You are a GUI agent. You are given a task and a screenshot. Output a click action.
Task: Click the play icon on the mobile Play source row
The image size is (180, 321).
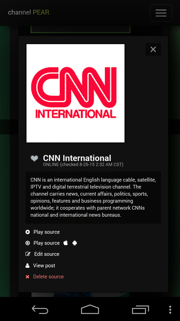pyautogui.click(x=27, y=243)
